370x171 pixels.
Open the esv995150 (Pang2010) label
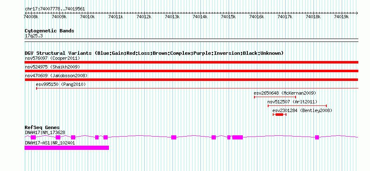click(x=61, y=84)
